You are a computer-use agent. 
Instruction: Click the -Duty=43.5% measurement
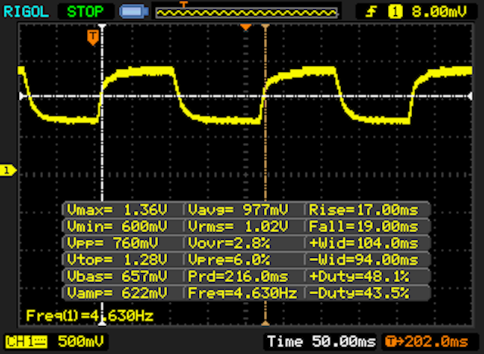[359, 293]
